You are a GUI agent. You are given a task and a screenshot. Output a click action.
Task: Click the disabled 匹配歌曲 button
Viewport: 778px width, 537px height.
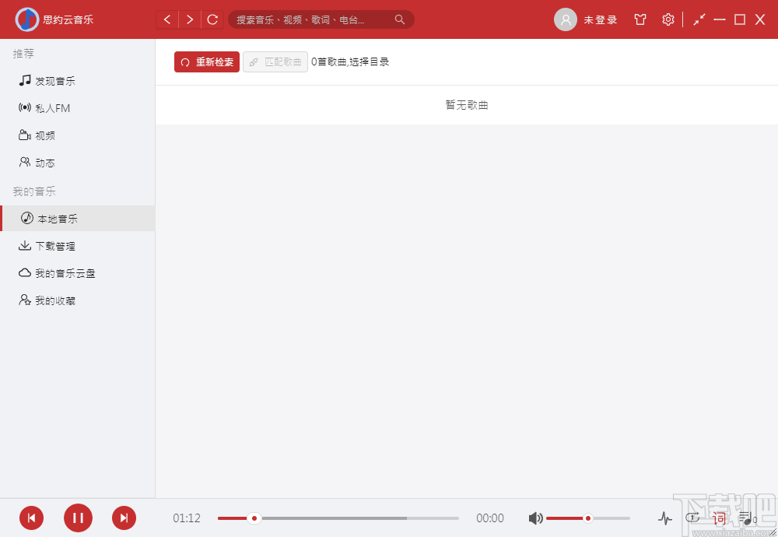pos(275,61)
